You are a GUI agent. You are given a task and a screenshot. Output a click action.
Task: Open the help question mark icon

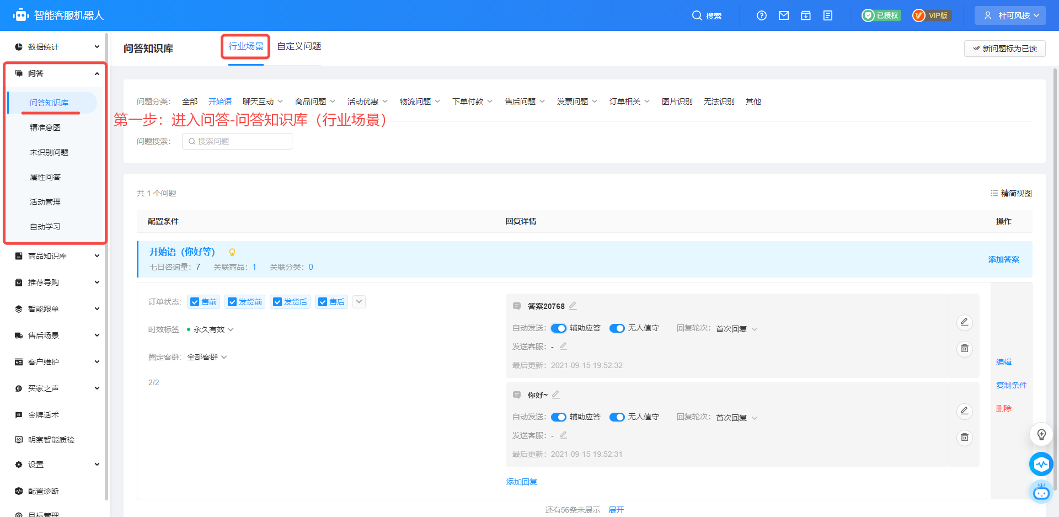click(762, 15)
